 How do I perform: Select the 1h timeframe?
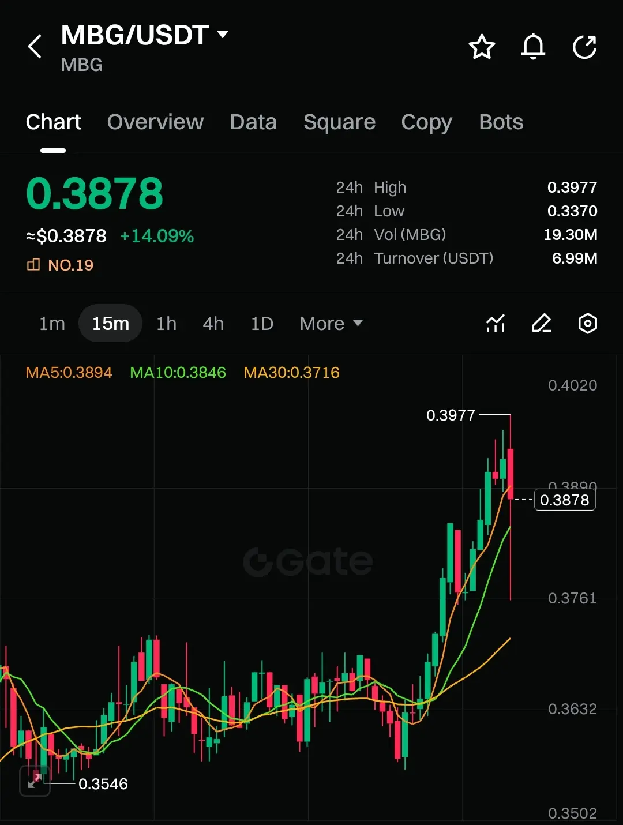tap(166, 324)
